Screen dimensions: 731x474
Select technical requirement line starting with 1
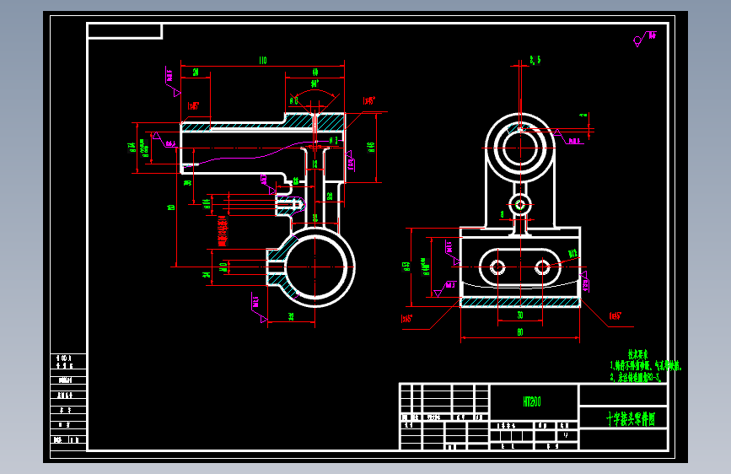click(646, 365)
